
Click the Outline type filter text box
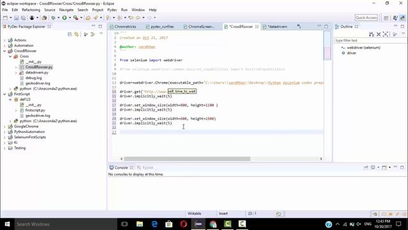point(370,40)
